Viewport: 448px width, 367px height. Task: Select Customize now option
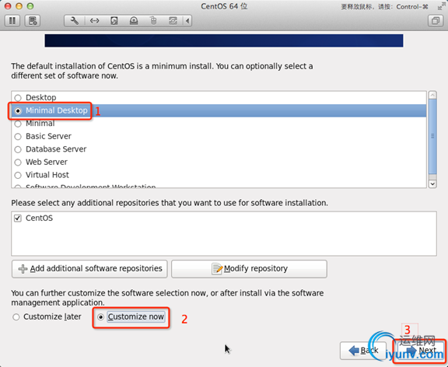point(100,317)
